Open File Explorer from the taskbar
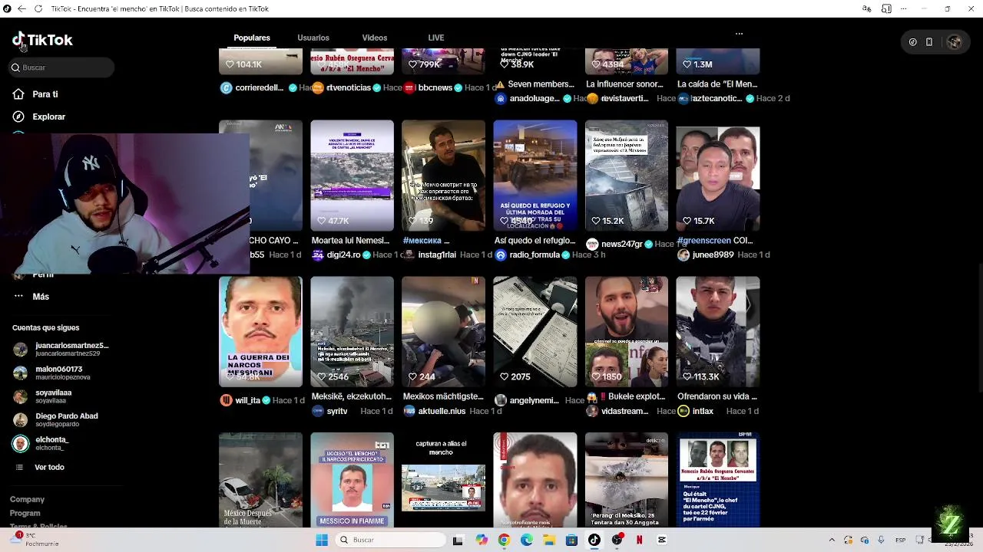Screen dimensions: 983x552 549,540
